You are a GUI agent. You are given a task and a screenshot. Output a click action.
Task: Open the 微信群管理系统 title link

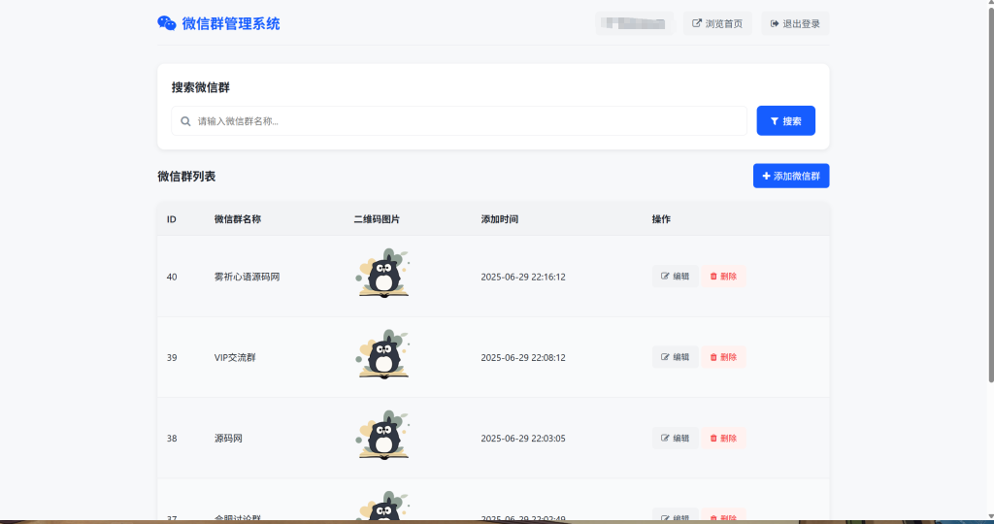tap(231, 23)
